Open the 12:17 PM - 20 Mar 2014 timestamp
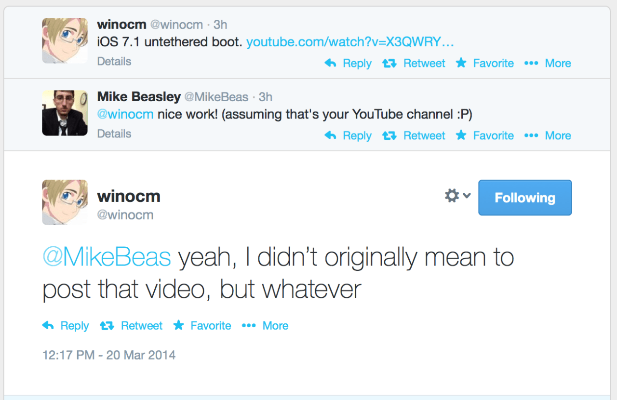617x400 pixels. pos(109,355)
